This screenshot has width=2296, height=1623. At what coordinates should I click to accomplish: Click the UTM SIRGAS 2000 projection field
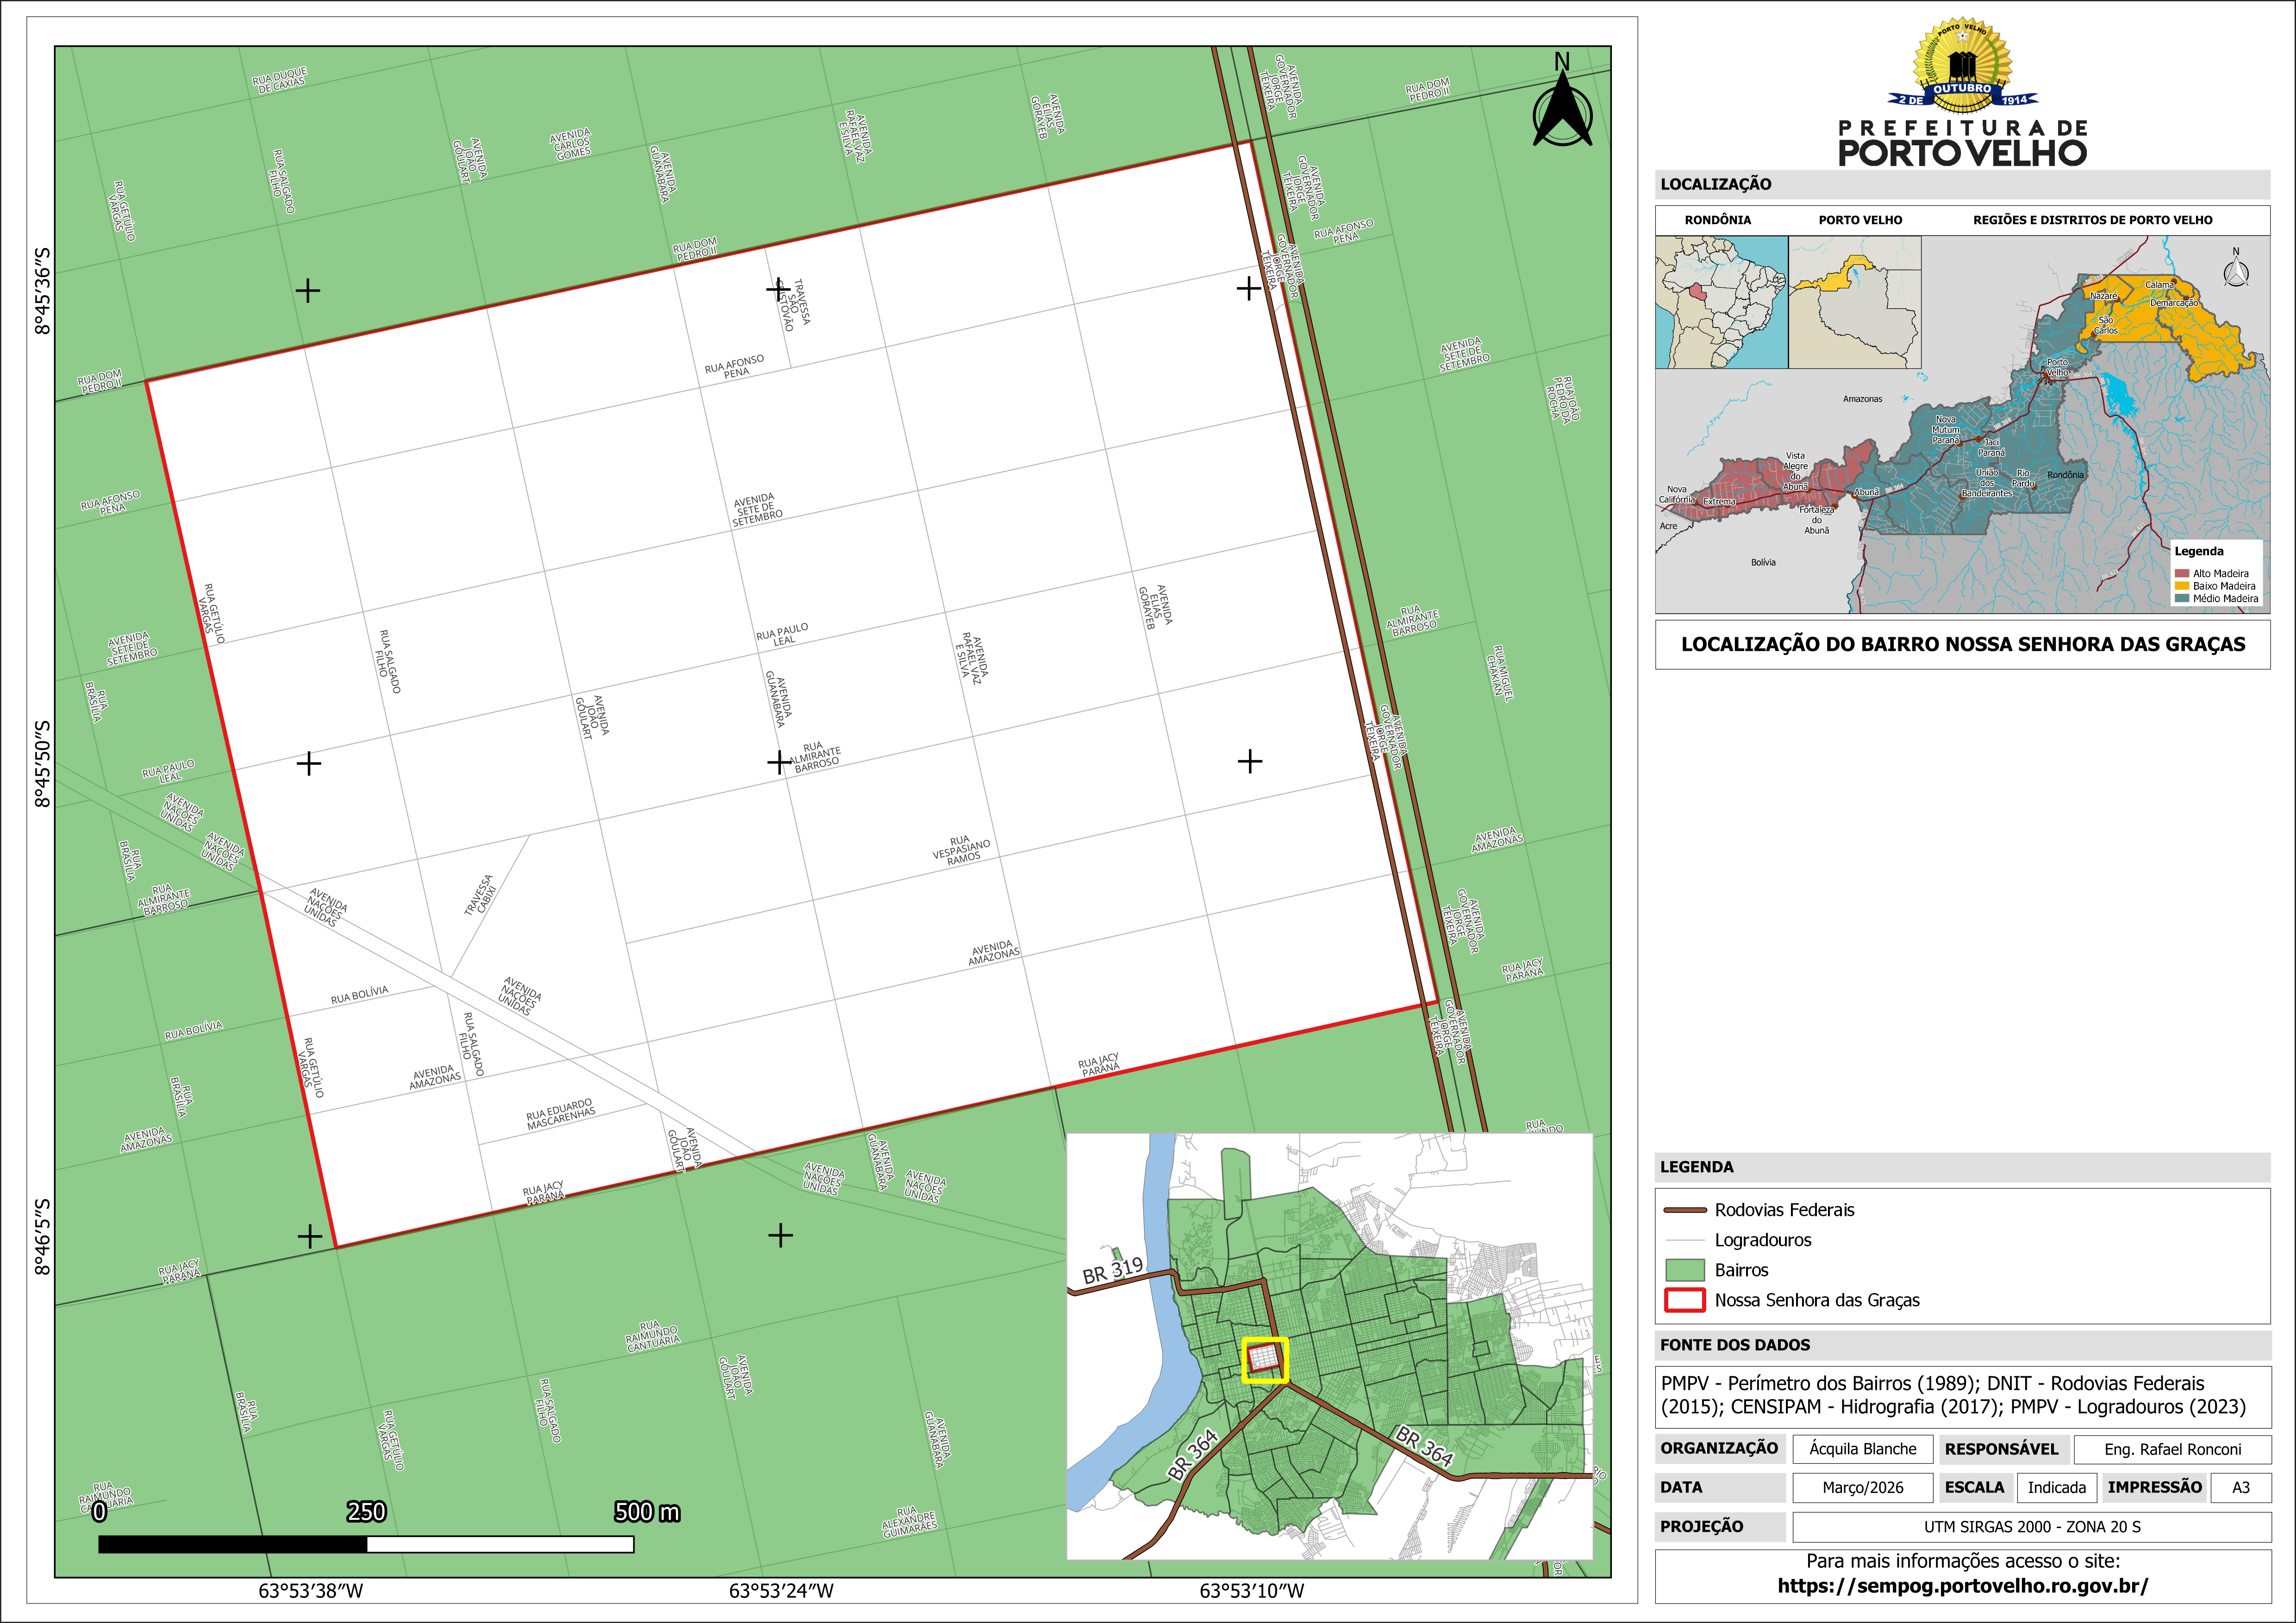point(2031,1527)
